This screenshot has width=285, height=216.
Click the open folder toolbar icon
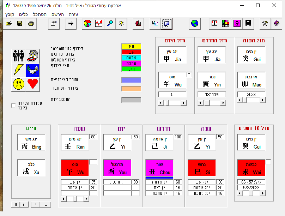(x=9, y=24)
